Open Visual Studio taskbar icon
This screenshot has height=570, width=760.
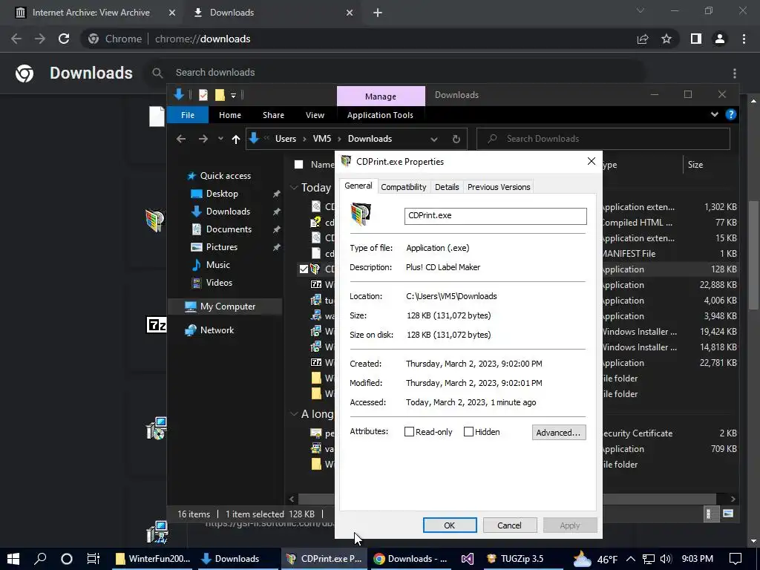pos(467,559)
